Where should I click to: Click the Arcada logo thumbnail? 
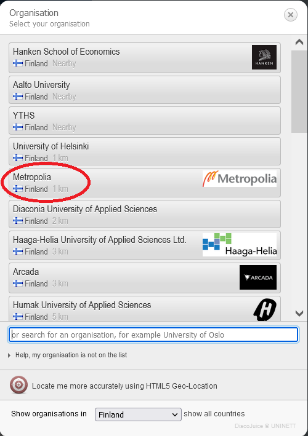click(258, 277)
